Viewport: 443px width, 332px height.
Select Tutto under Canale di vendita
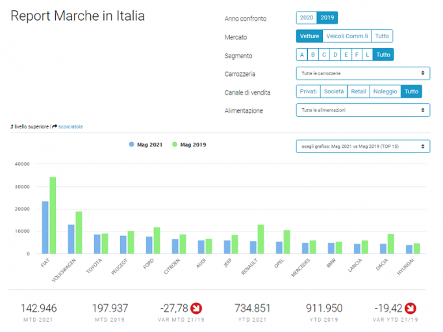tap(411, 91)
